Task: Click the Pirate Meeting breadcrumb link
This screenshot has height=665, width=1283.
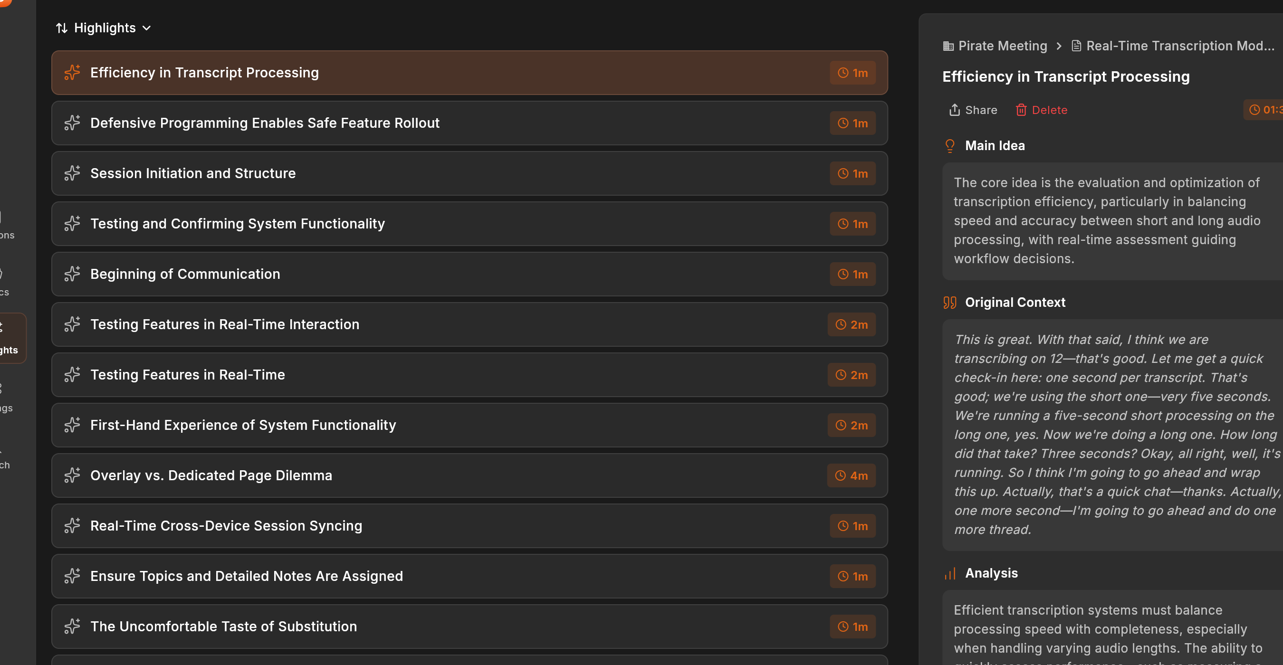Action: click(1002, 46)
